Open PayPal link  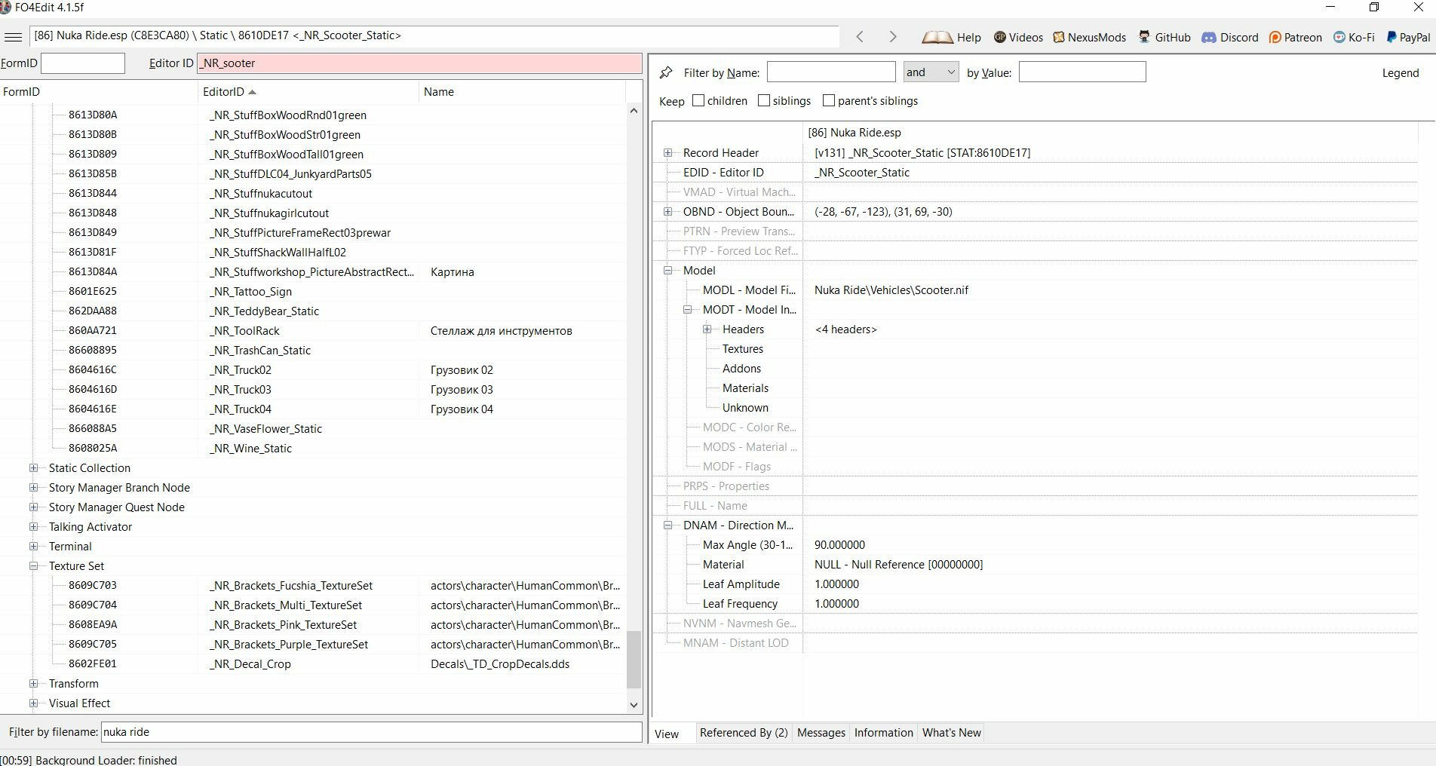pos(1407,37)
